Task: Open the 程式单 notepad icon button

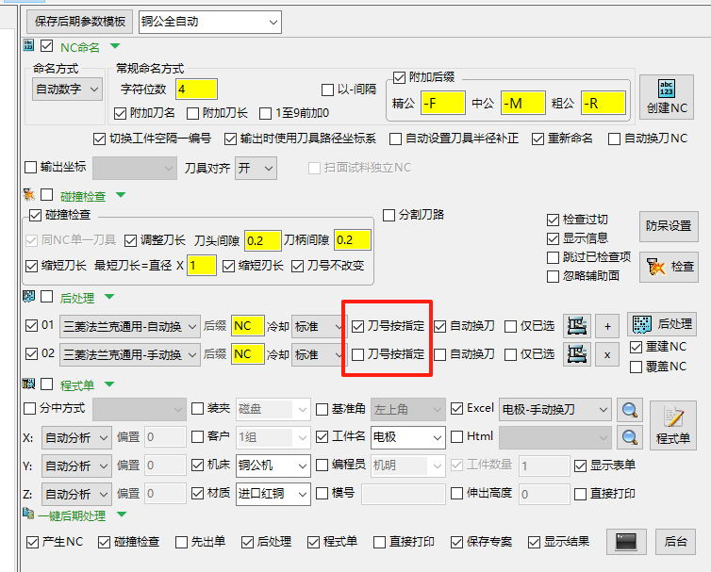Action: click(x=672, y=424)
